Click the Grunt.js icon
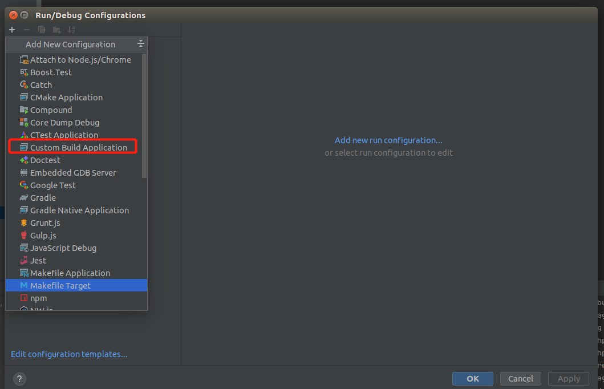This screenshot has width=604, height=389. click(x=24, y=222)
